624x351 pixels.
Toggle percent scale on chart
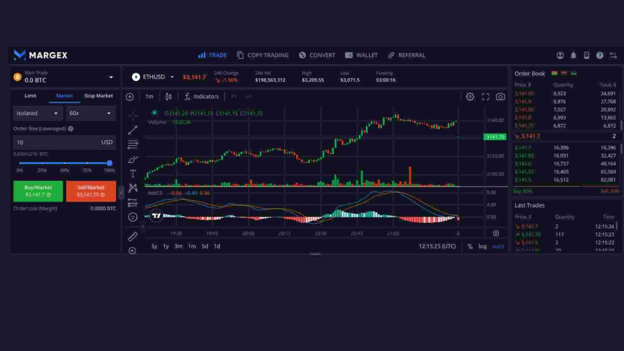click(x=470, y=246)
